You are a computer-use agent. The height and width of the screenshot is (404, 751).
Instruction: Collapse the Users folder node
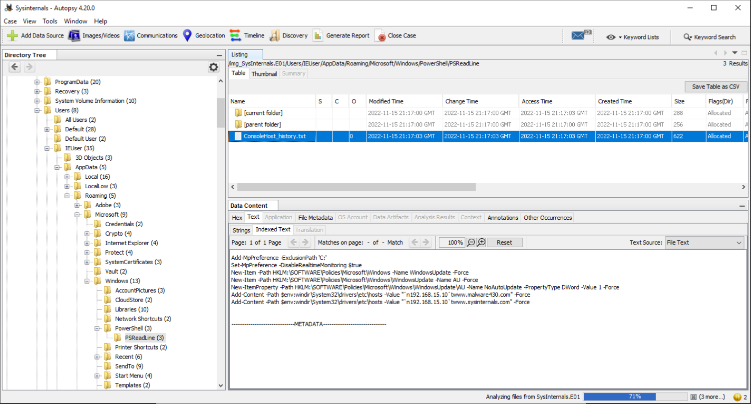37,110
